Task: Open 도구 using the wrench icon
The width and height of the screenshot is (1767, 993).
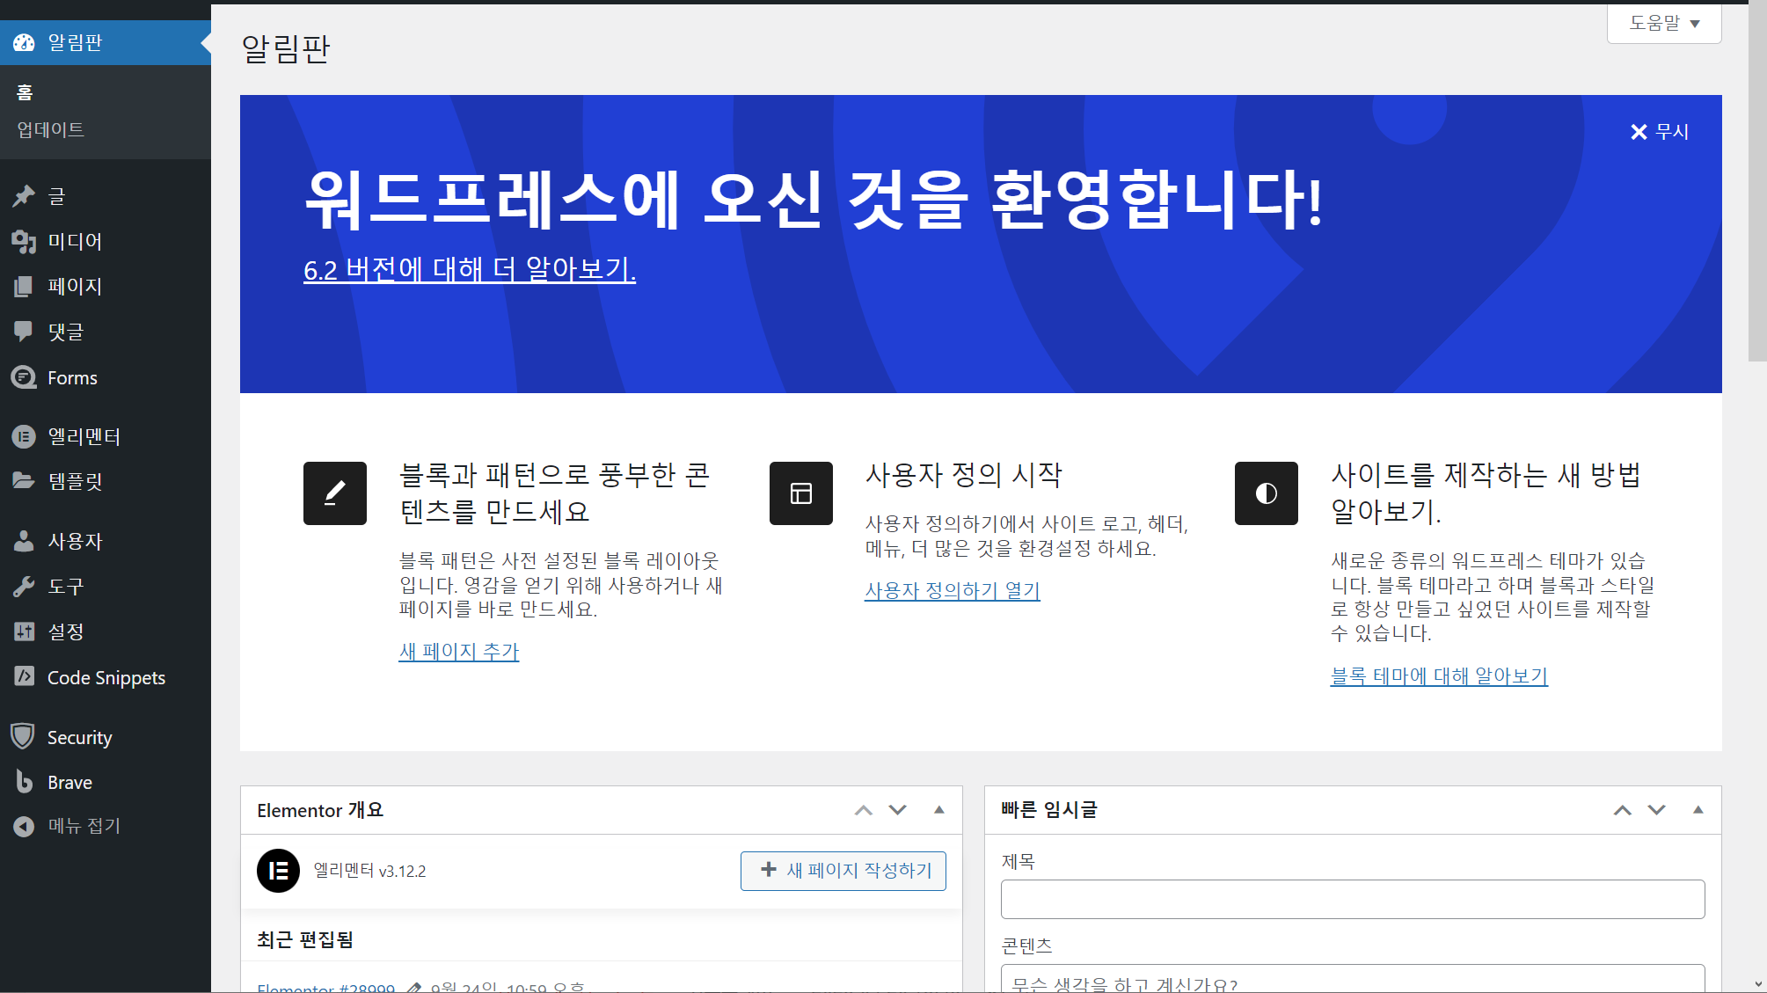Action: point(24,587)
